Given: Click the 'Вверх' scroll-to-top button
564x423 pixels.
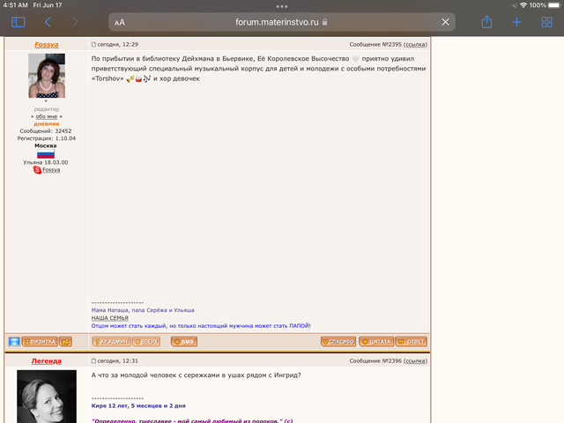Looking at the screenshot, I should (x=146, y=341).
